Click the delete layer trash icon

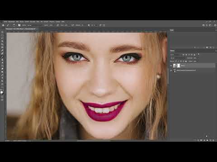pos(213,140)
